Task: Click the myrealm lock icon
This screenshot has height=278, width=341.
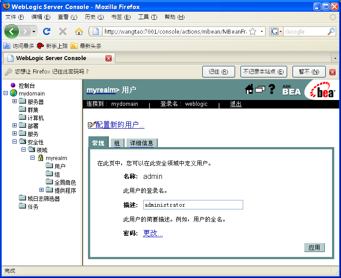Action: (40, 157)
